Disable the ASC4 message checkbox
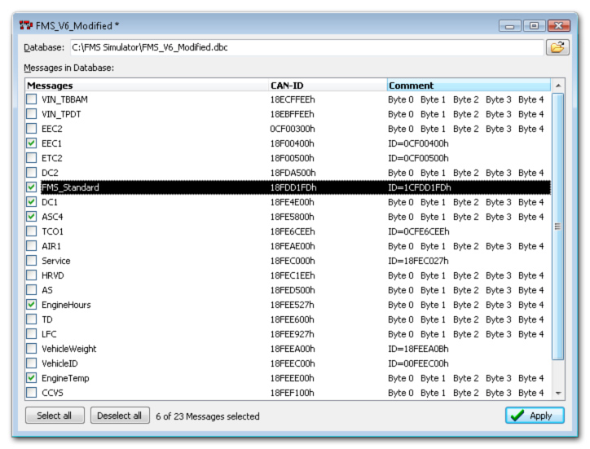This screenshot has width=590, height=449. [32, 217]
